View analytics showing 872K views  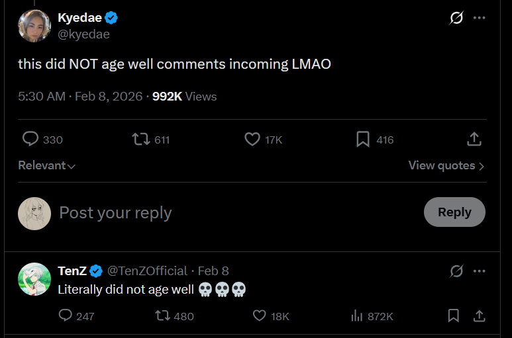[x=357, y=316]
